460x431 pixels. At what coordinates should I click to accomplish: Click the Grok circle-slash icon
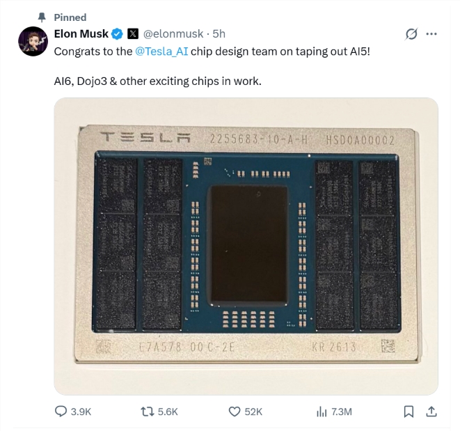tap(411, 34)
